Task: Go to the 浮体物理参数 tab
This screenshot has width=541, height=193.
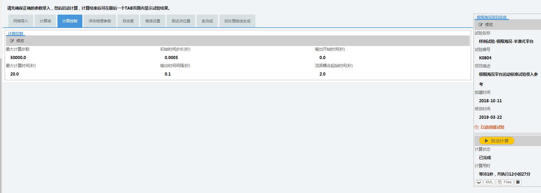Action: (x=100, y=21)
